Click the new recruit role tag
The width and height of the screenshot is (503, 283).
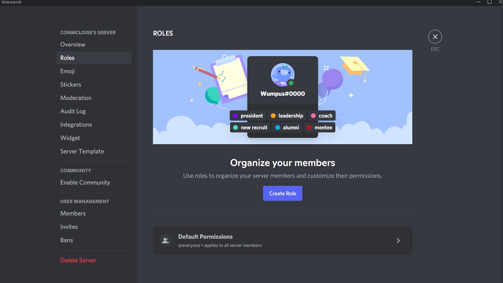tap(250, 127)
